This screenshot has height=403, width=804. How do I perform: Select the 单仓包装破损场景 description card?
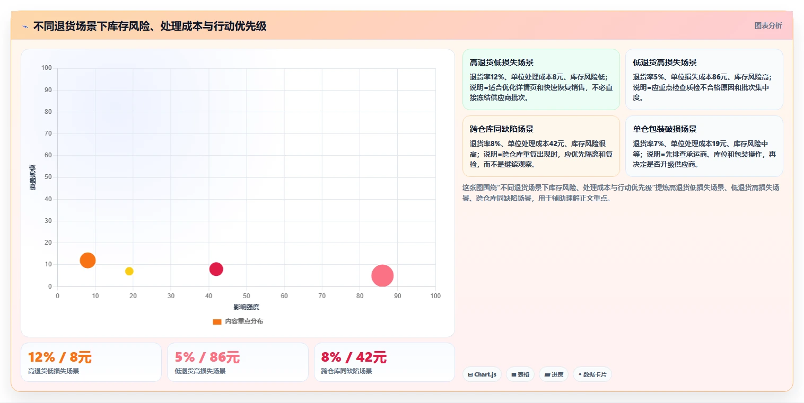704,146
